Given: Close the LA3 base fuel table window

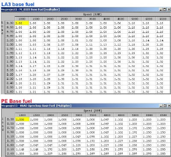Looking at the screenshot, I should (169, 9).
